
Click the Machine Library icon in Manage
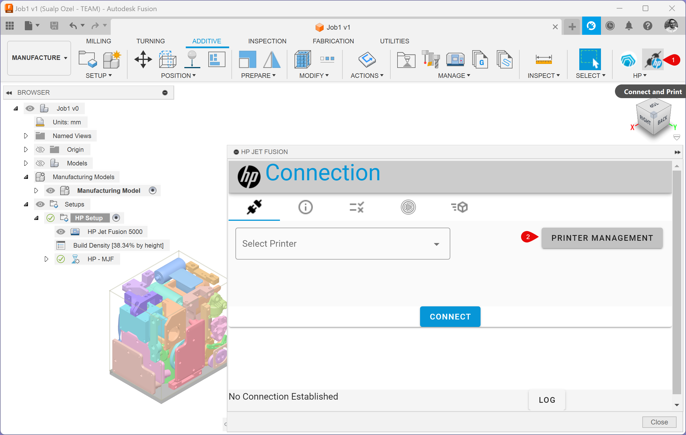click(455, 59)
